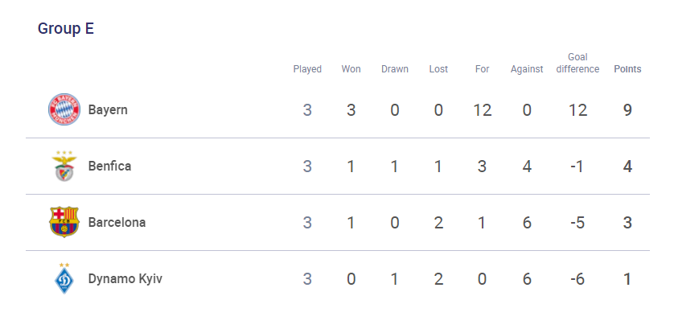Screen dimensions: 674x329
Task: Click the Lost column header
Action: click(438, 69)
